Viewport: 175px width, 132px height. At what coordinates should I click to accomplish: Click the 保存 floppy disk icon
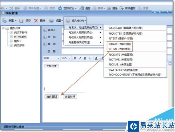21,21
